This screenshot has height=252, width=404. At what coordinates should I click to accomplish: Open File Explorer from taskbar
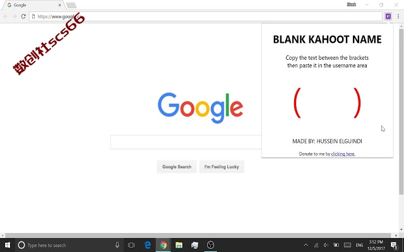[x=179, y=245]
